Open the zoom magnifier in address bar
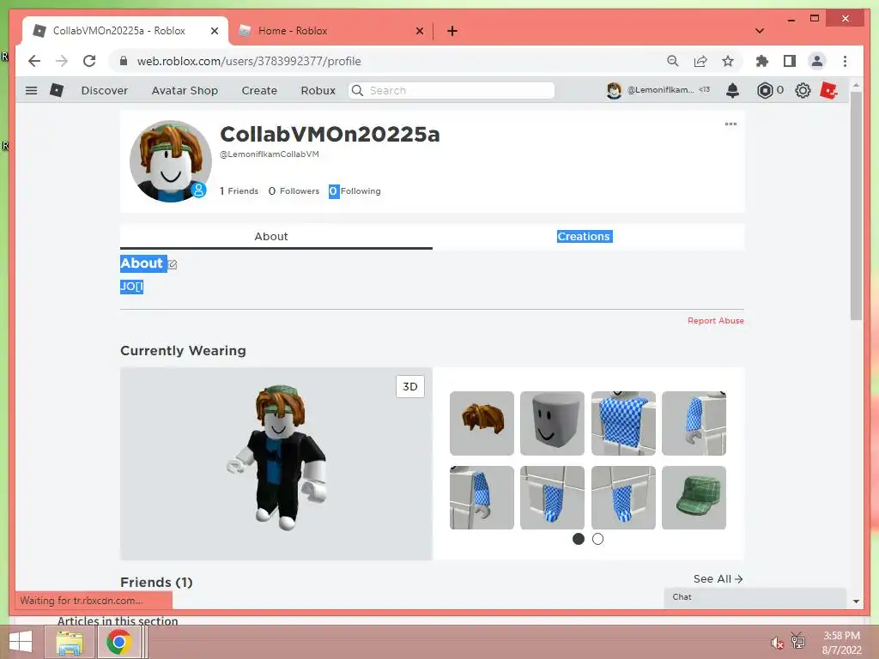 click(673, 61)
